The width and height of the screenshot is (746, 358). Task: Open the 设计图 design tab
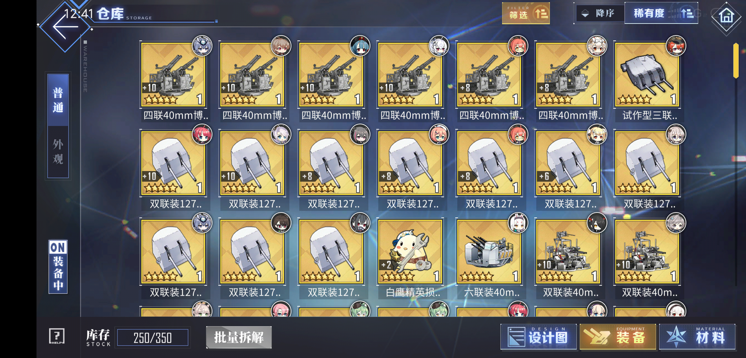tap(539, 337)
